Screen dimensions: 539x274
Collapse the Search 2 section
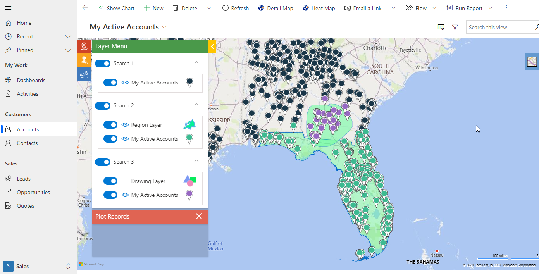coord(196,105)
